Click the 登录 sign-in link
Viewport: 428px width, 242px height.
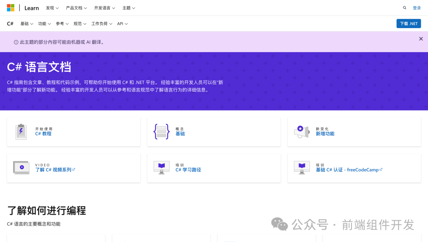417,8
